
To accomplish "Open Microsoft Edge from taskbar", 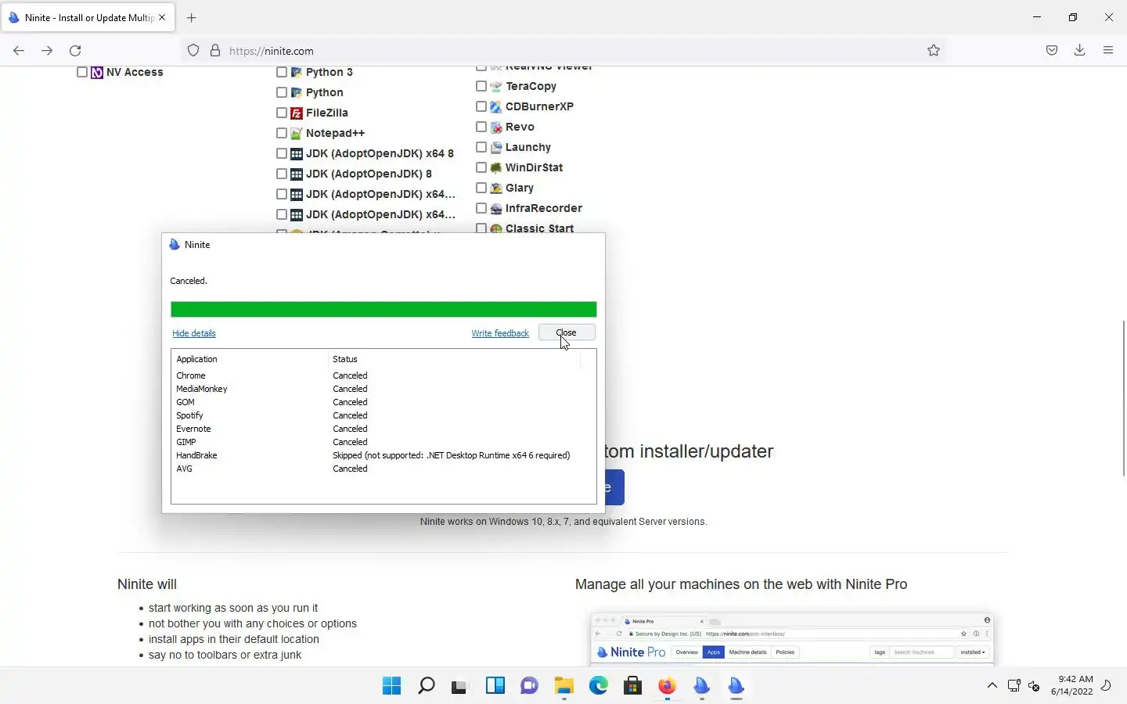I will coord(598,686).
